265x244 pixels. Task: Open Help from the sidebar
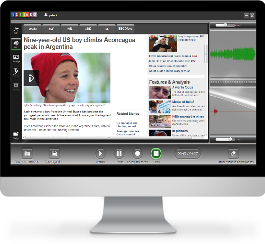click(16, 135)
